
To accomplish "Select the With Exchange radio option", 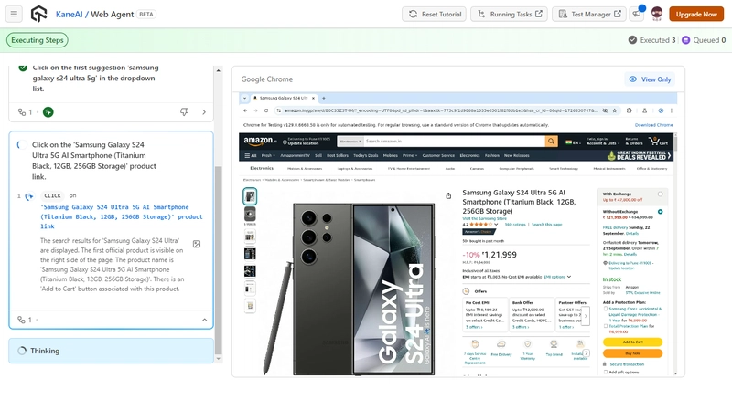I will tap(660, 194).
